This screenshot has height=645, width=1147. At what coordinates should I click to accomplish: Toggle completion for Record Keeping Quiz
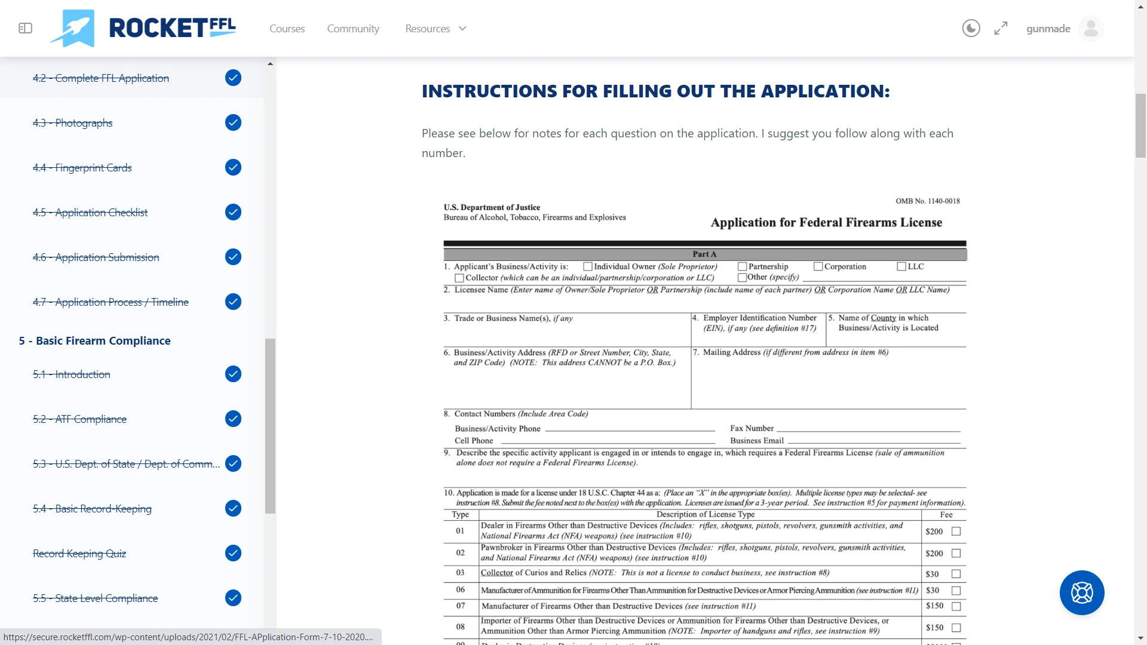click(233, 553)
